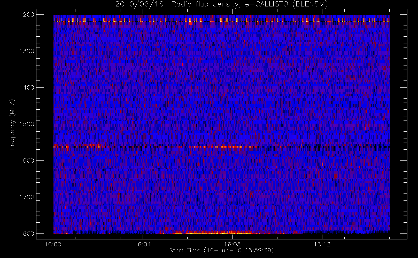Click the 1300 frequency tick label
This screenshot has width=418, height=258.
[x=27, y=51]
